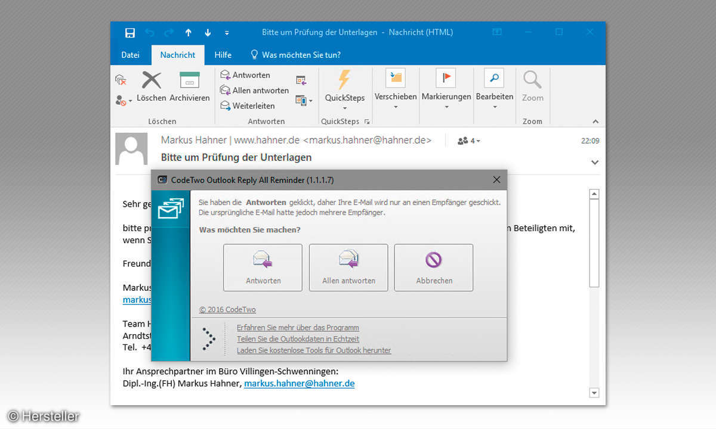The height and width of the screenshot is (429, 716).
Task: Open the Bearbeiten search dropdown
Action: [x=495, y=89]
